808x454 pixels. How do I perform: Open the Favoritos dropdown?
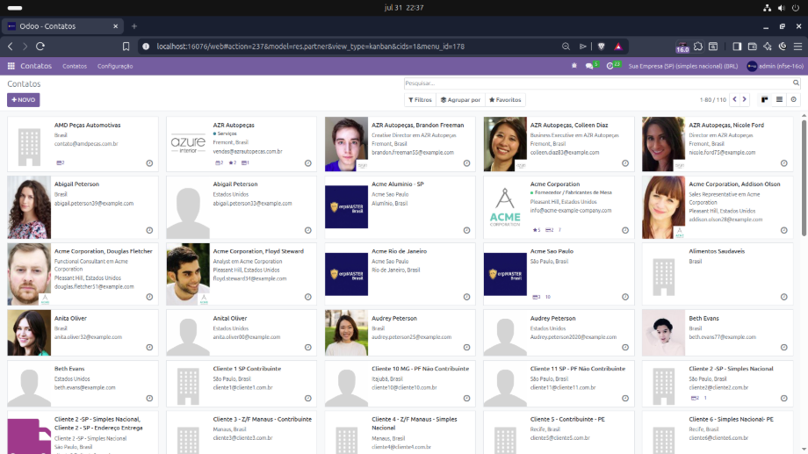coord(505,100)
